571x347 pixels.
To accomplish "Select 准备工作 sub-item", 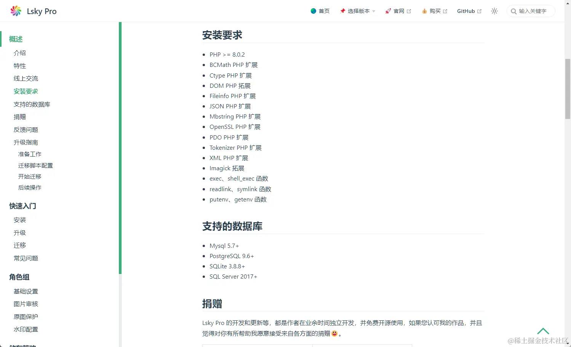I will pyautogui.click(x=30, y=154).
